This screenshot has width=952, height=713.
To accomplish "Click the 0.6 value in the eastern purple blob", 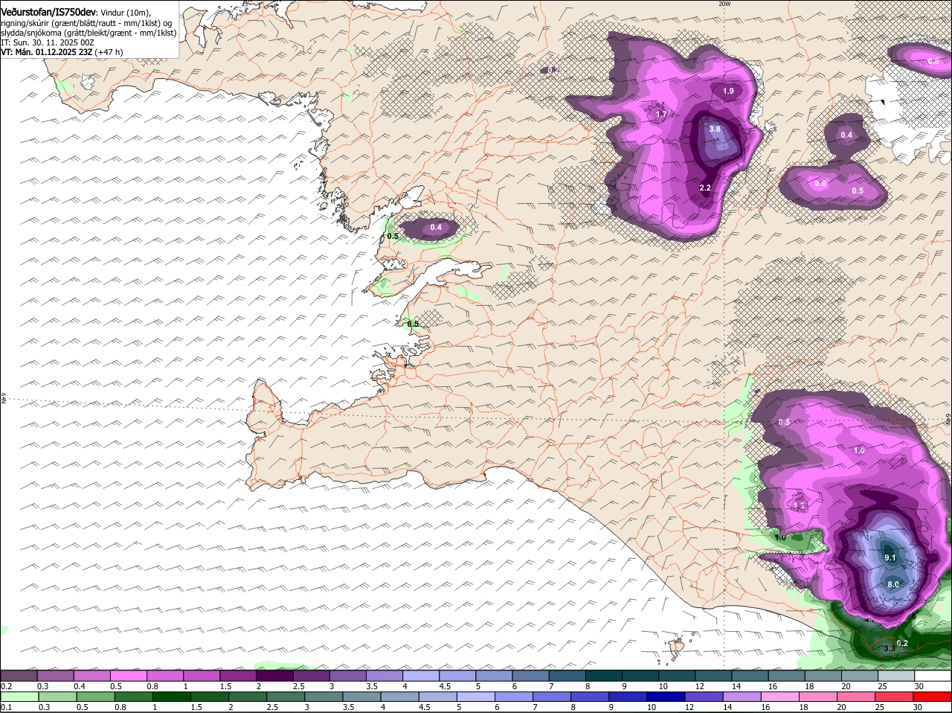I will (x=820, y=184).
